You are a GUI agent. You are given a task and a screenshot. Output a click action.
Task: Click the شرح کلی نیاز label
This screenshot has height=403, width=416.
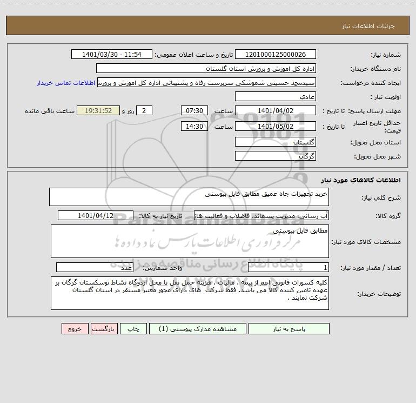381,197
